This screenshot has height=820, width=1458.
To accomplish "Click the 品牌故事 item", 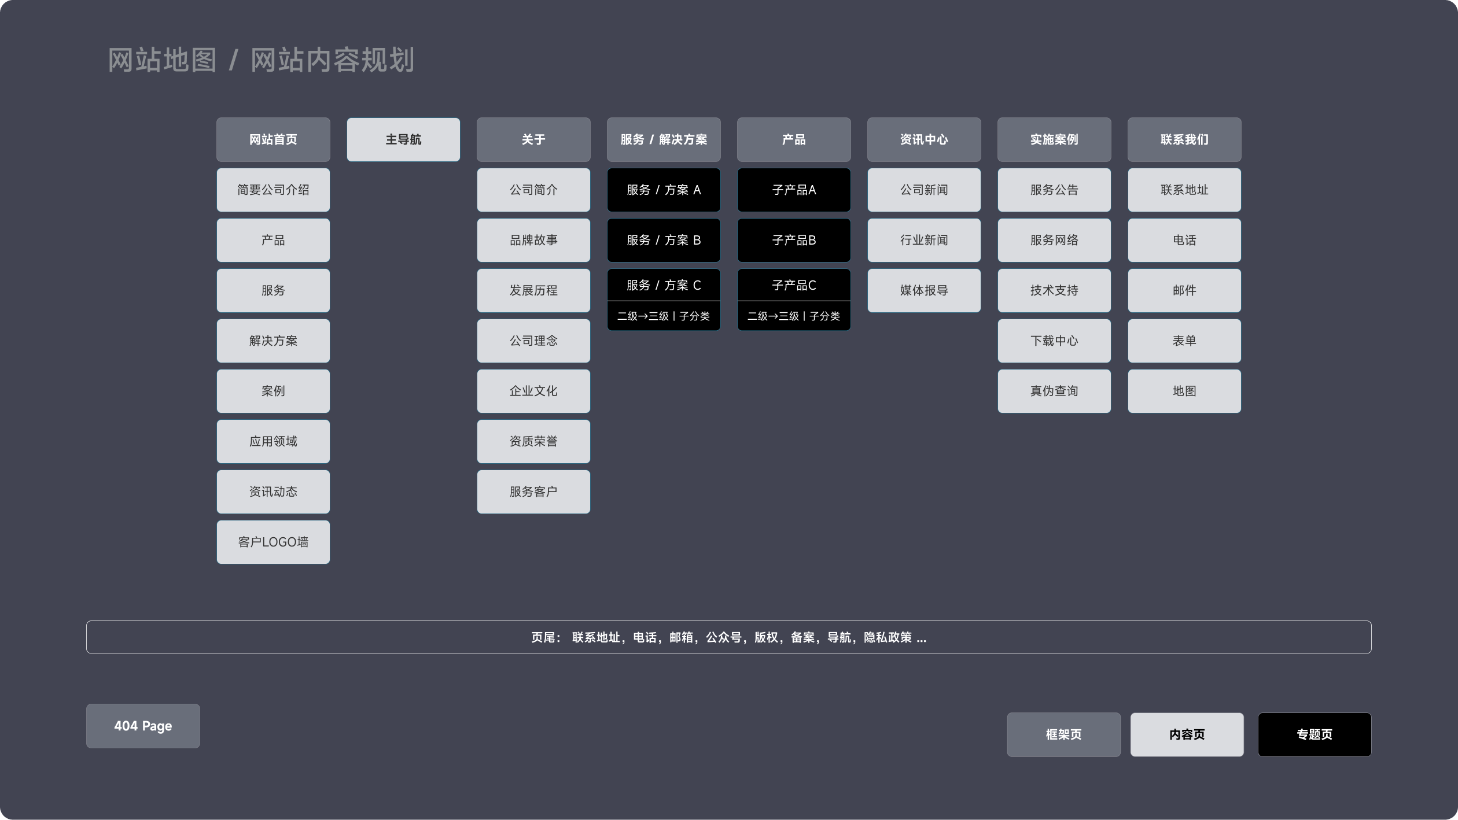I will [533, 240].
